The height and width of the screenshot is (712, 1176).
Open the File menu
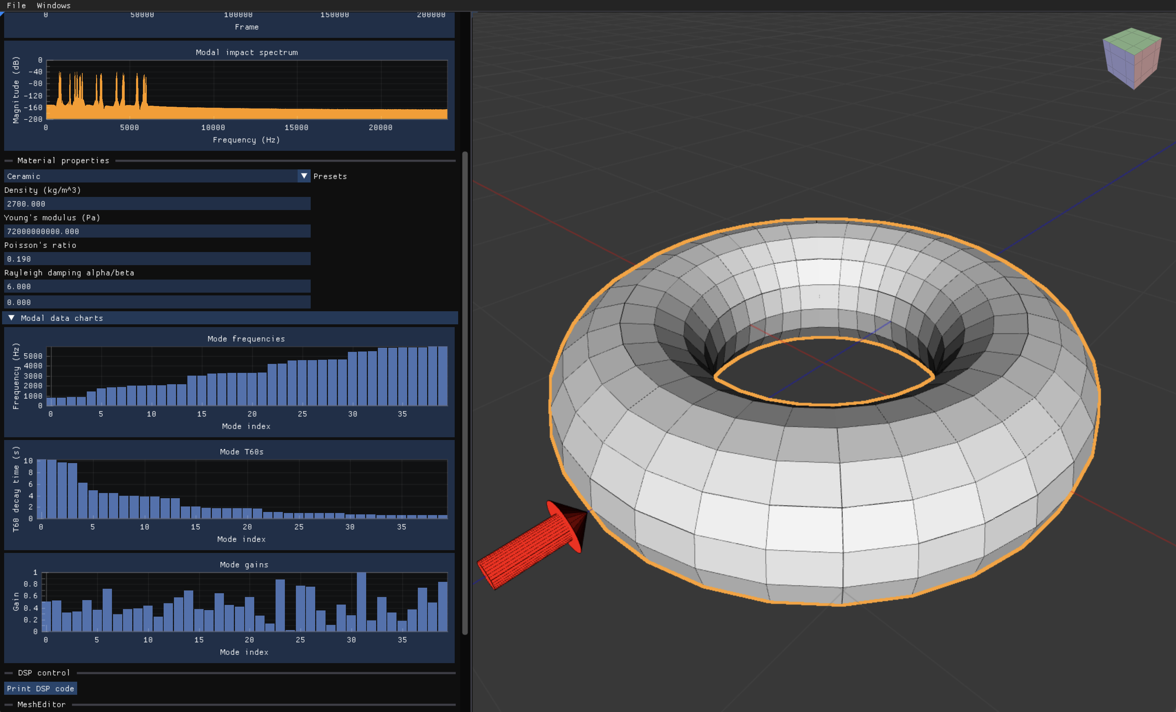tap(16, 5)
